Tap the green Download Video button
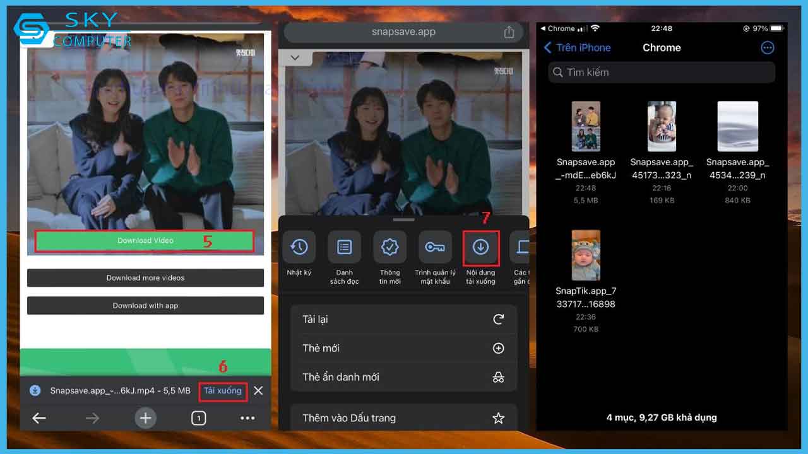The width and height of the screenshot is (808, 454). 145,241
